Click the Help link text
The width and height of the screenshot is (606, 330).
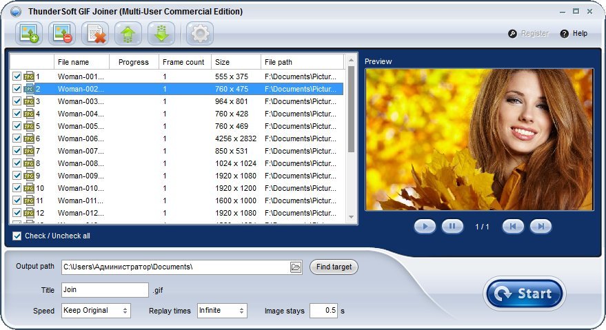pyautogui.click(x=580, y=34)
